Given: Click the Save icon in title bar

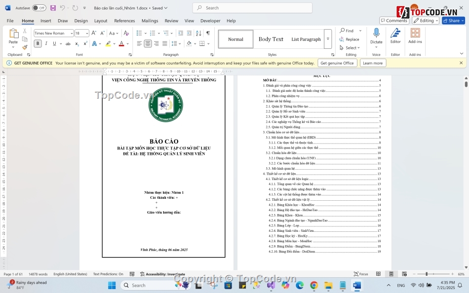Looking at the screenshot, I should pos(53,8).
